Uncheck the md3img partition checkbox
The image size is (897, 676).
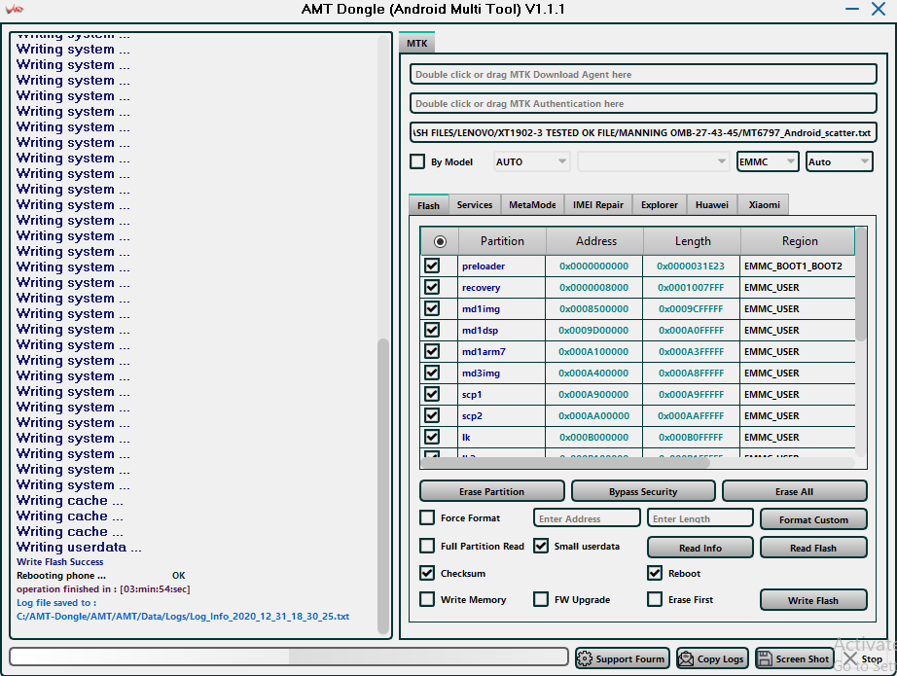pos(432,373)
